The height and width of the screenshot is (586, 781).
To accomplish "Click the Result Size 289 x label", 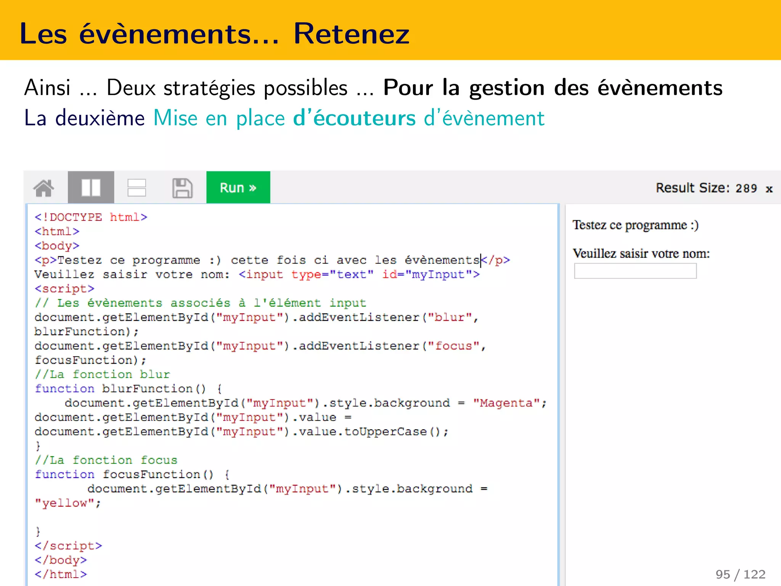I will (x=714, y=188).
